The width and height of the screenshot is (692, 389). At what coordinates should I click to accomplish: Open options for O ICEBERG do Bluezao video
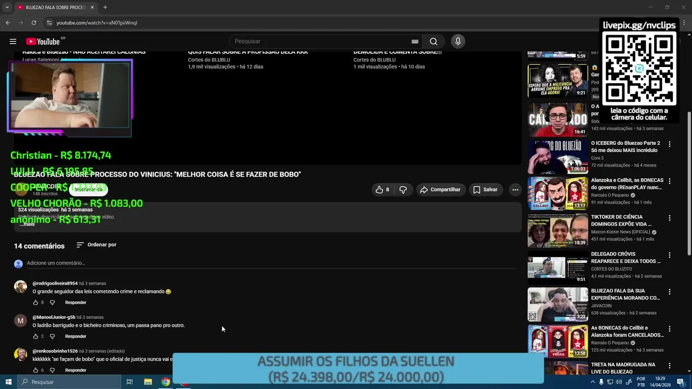coord(669,144)
